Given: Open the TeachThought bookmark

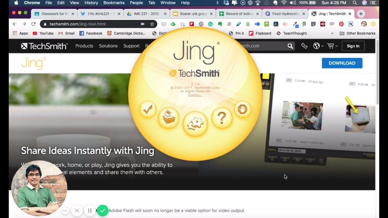Looking at the screenshot, I should [x=292, y=33].
